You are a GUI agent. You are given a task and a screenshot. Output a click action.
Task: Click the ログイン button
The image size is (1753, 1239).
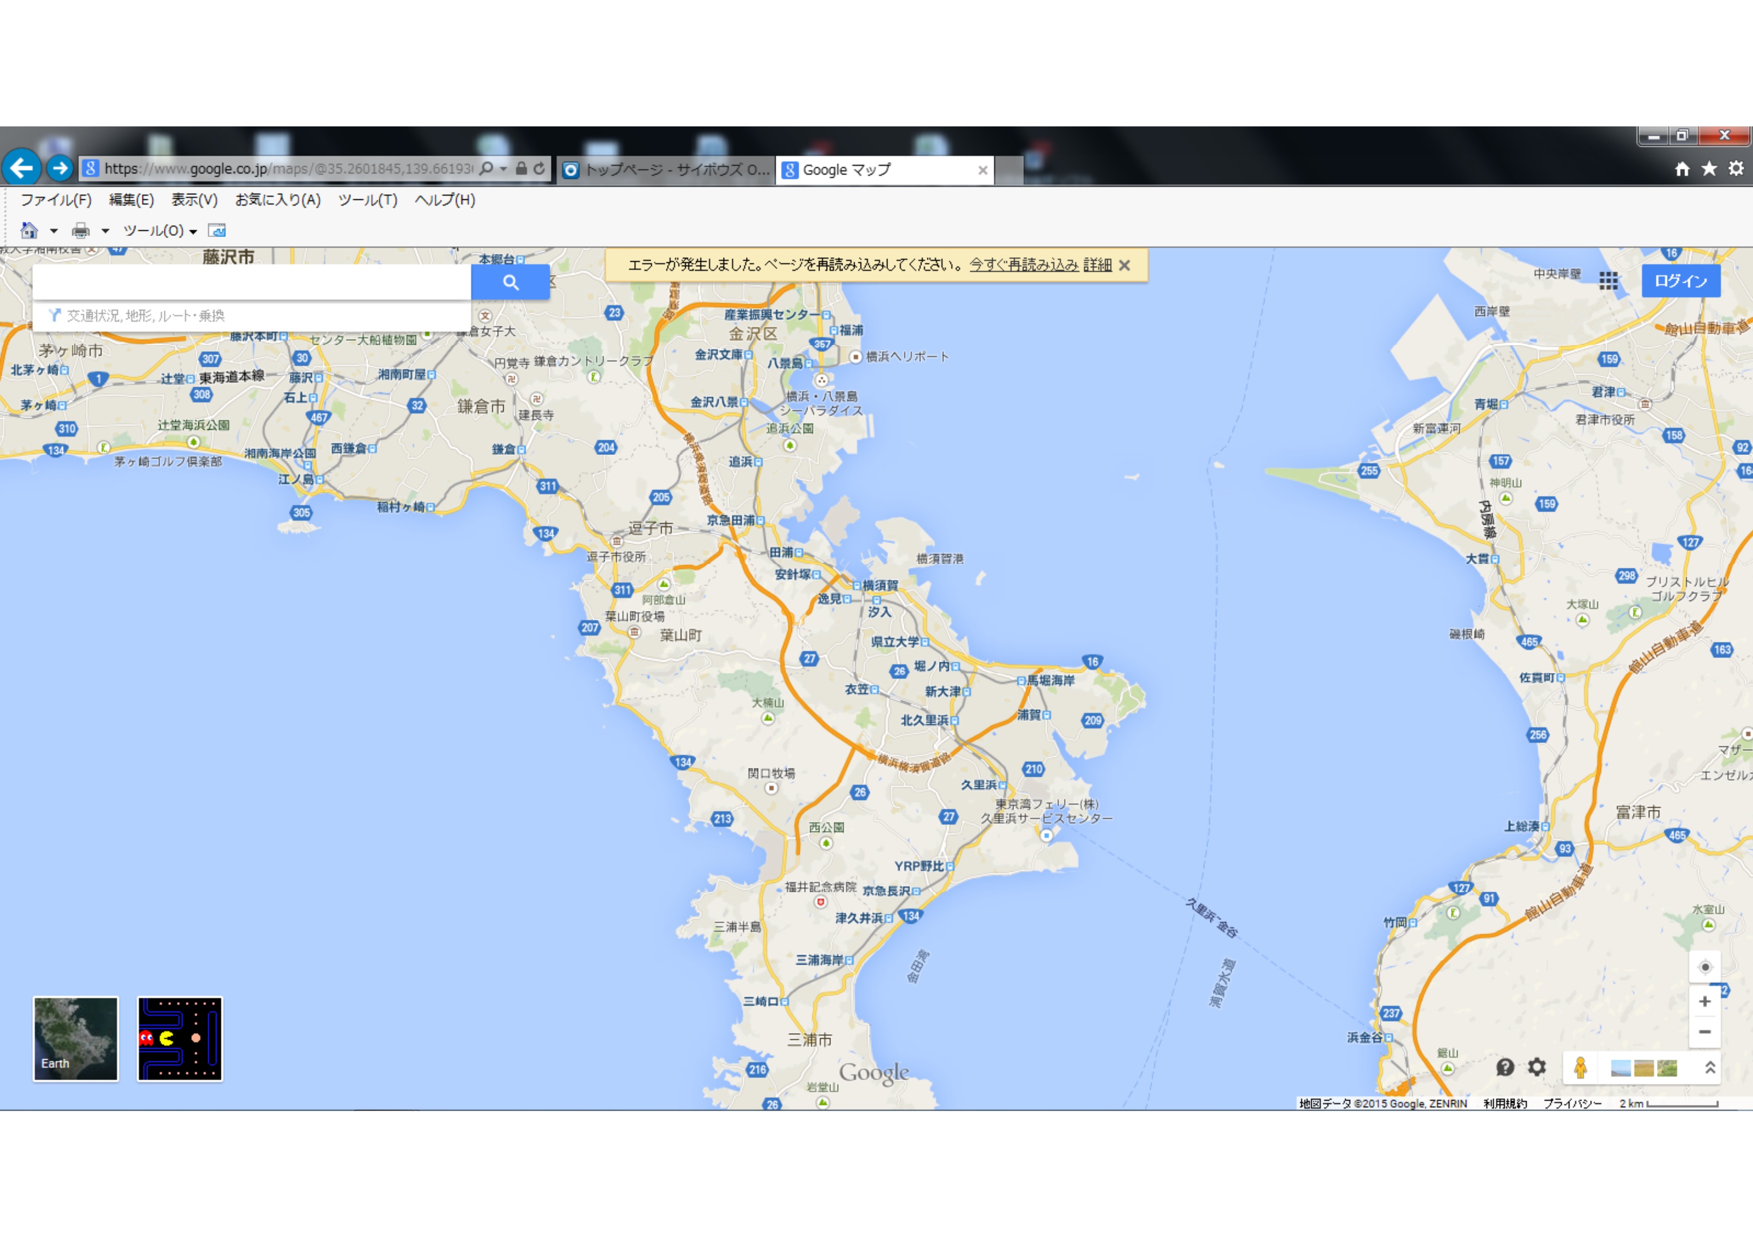1681,281
